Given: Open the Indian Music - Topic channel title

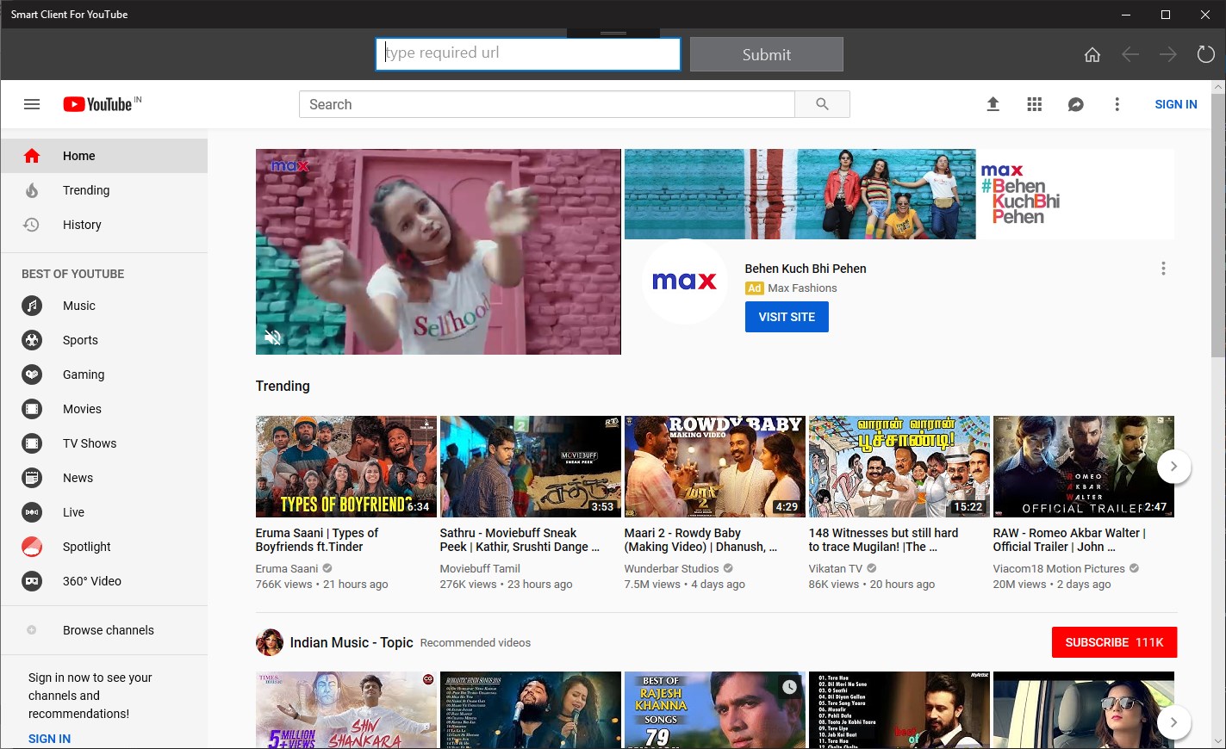Looking at the screenshot, I should pos(352,642).
